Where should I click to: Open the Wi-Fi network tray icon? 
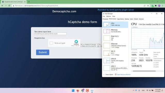point(147,90)
